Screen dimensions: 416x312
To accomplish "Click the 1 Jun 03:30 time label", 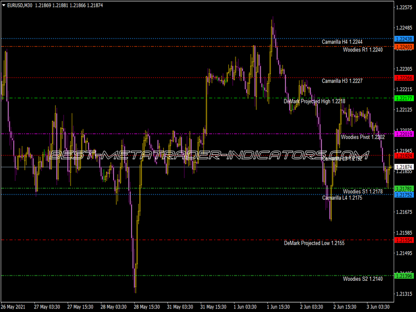I will coord(245,307).
